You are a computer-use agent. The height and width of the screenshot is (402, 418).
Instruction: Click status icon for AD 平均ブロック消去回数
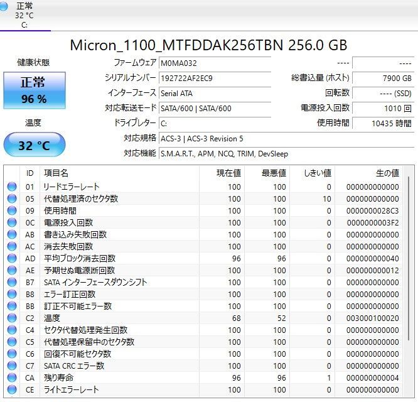click(x=12, y=259)
